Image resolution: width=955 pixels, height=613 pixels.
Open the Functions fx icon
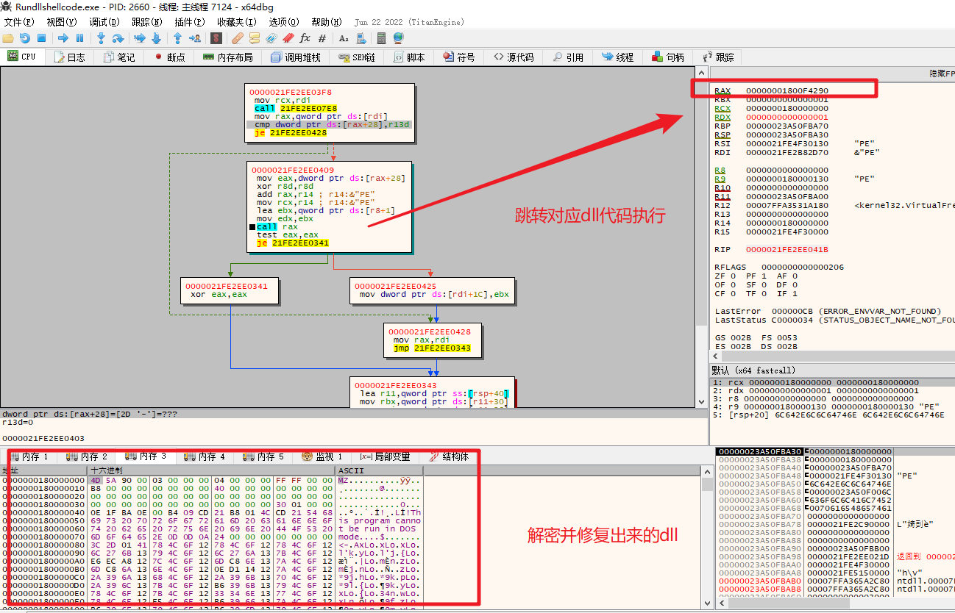pyautogui.click(x=305, y=38)
